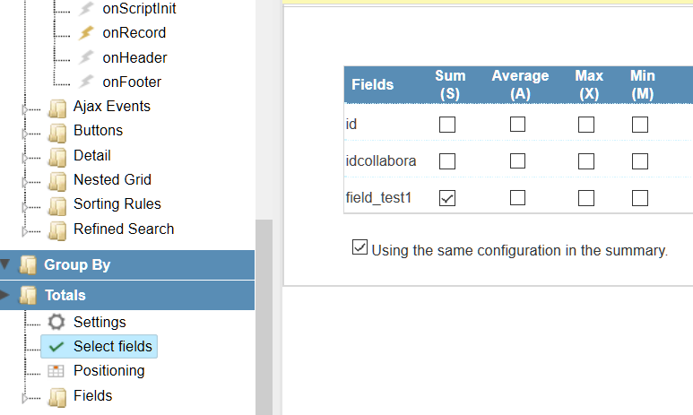Click the left panel vertical scrollbar

264,314
